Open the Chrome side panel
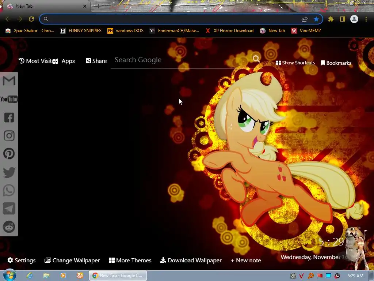 click(x=343, y=19)
